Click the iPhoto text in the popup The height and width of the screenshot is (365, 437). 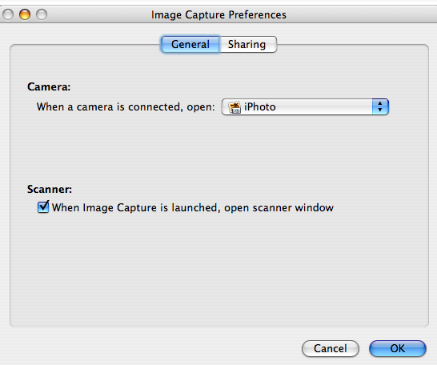point(260,107)
